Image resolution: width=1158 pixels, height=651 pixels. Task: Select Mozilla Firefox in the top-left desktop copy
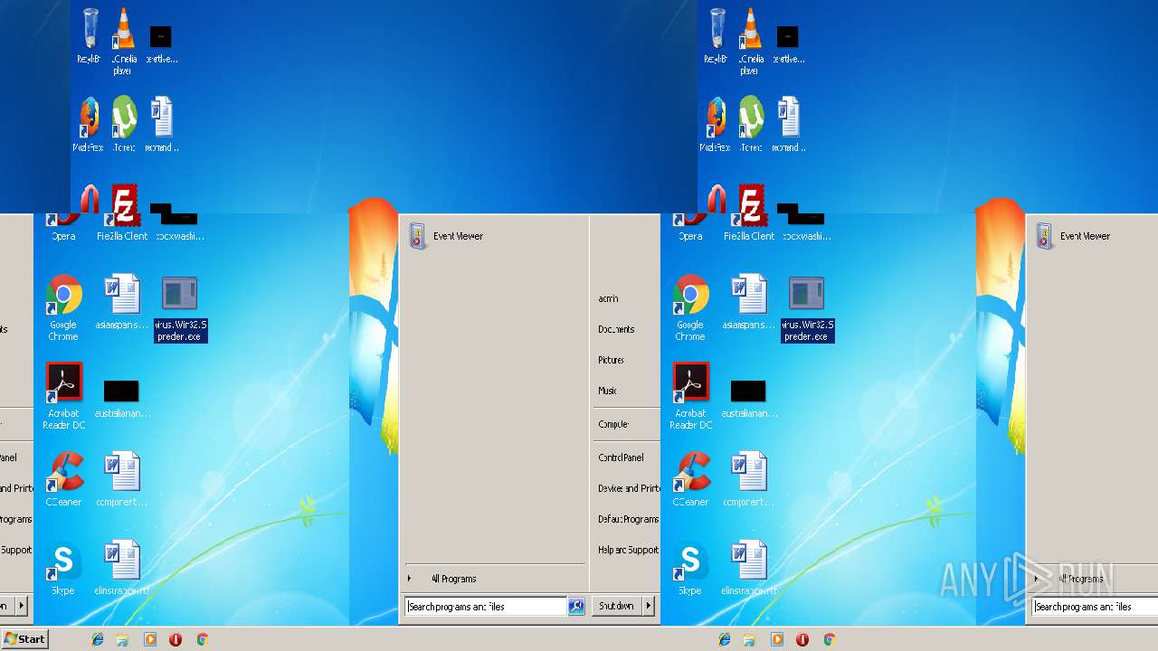tap(88, 124)
